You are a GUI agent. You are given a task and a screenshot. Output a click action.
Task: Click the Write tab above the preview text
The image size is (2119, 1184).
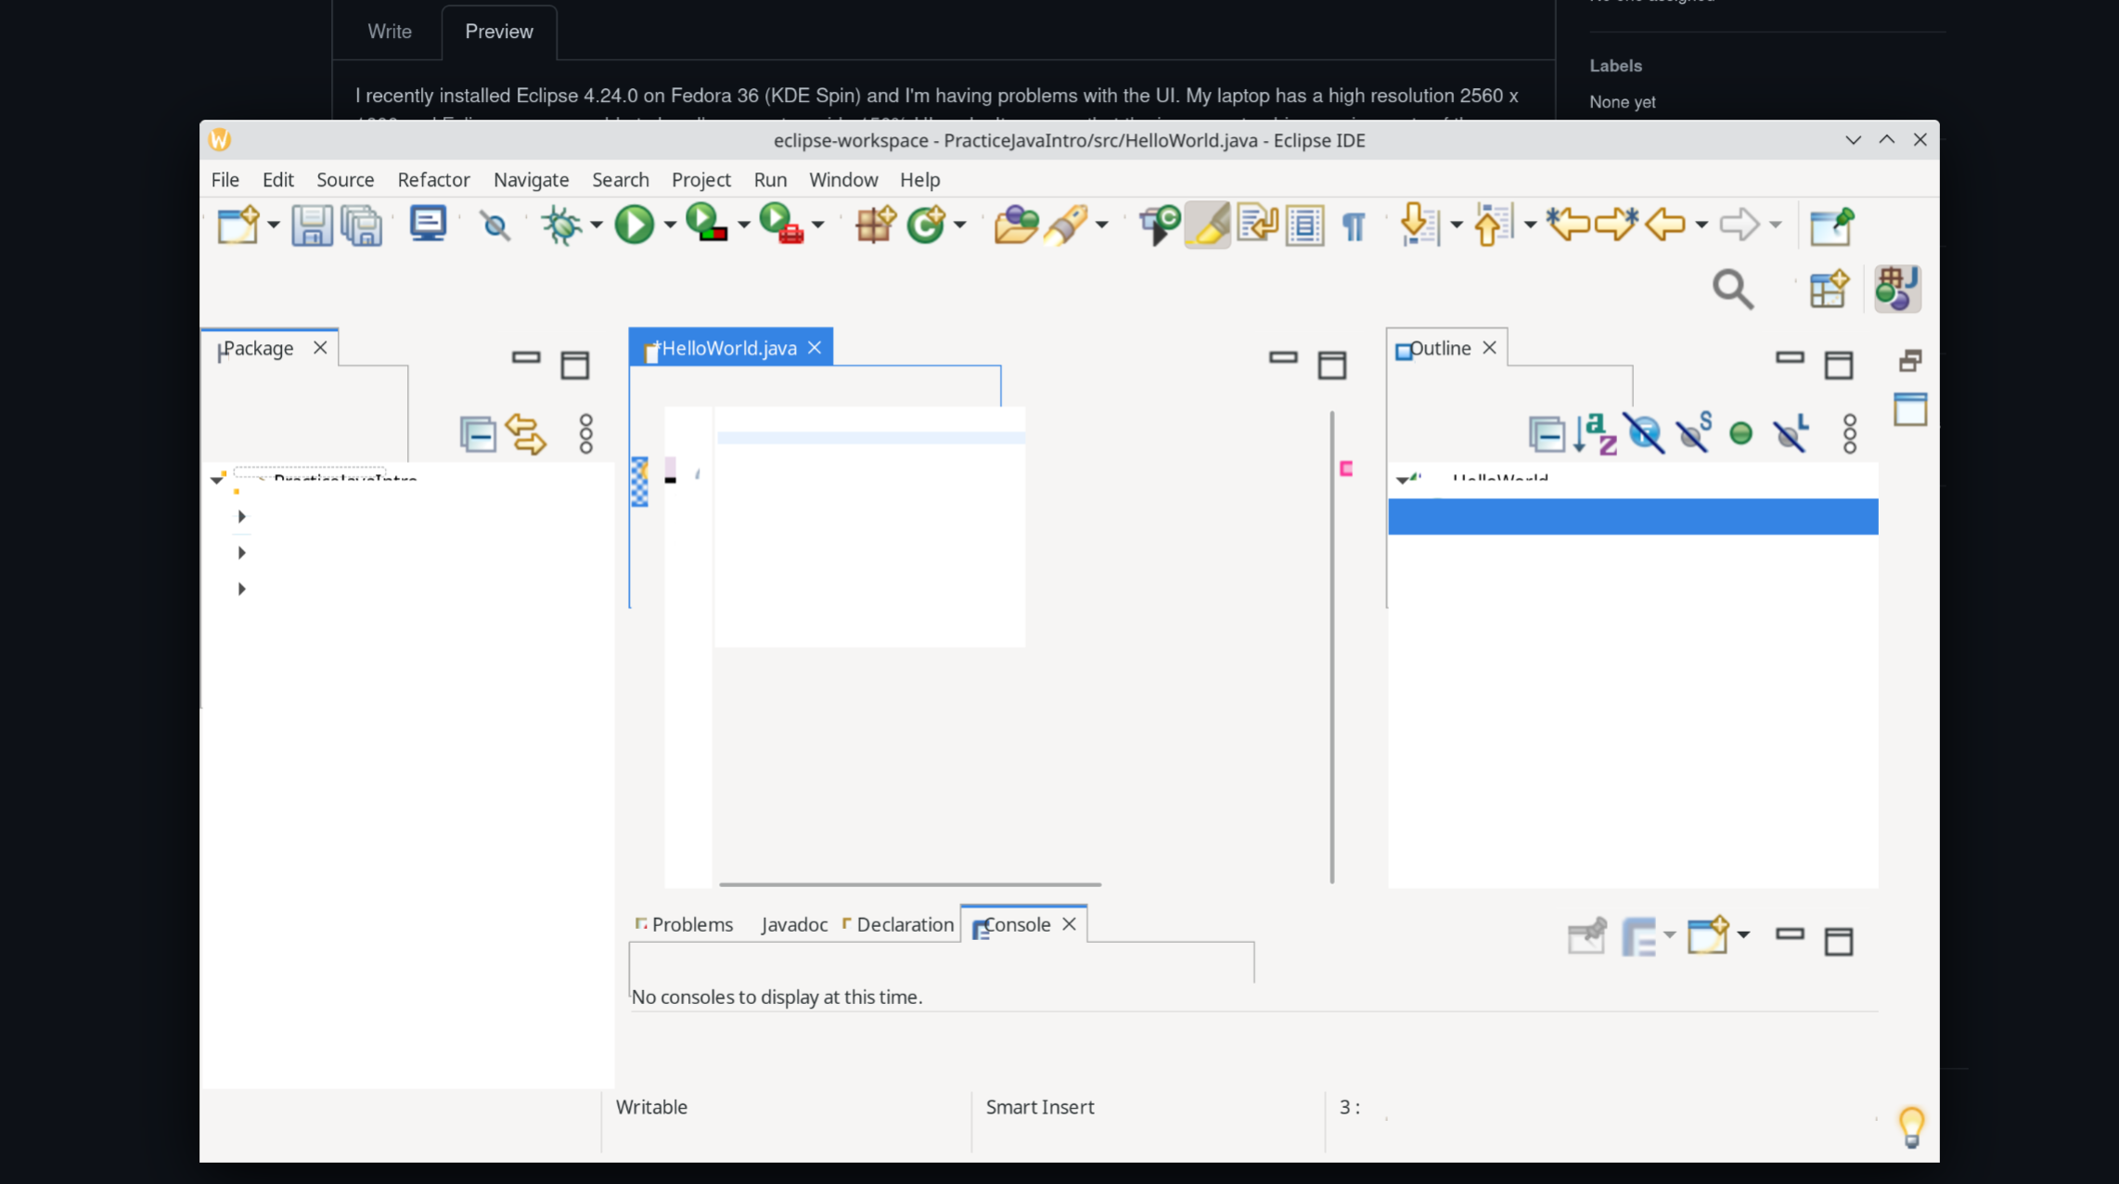coord(389,31)
